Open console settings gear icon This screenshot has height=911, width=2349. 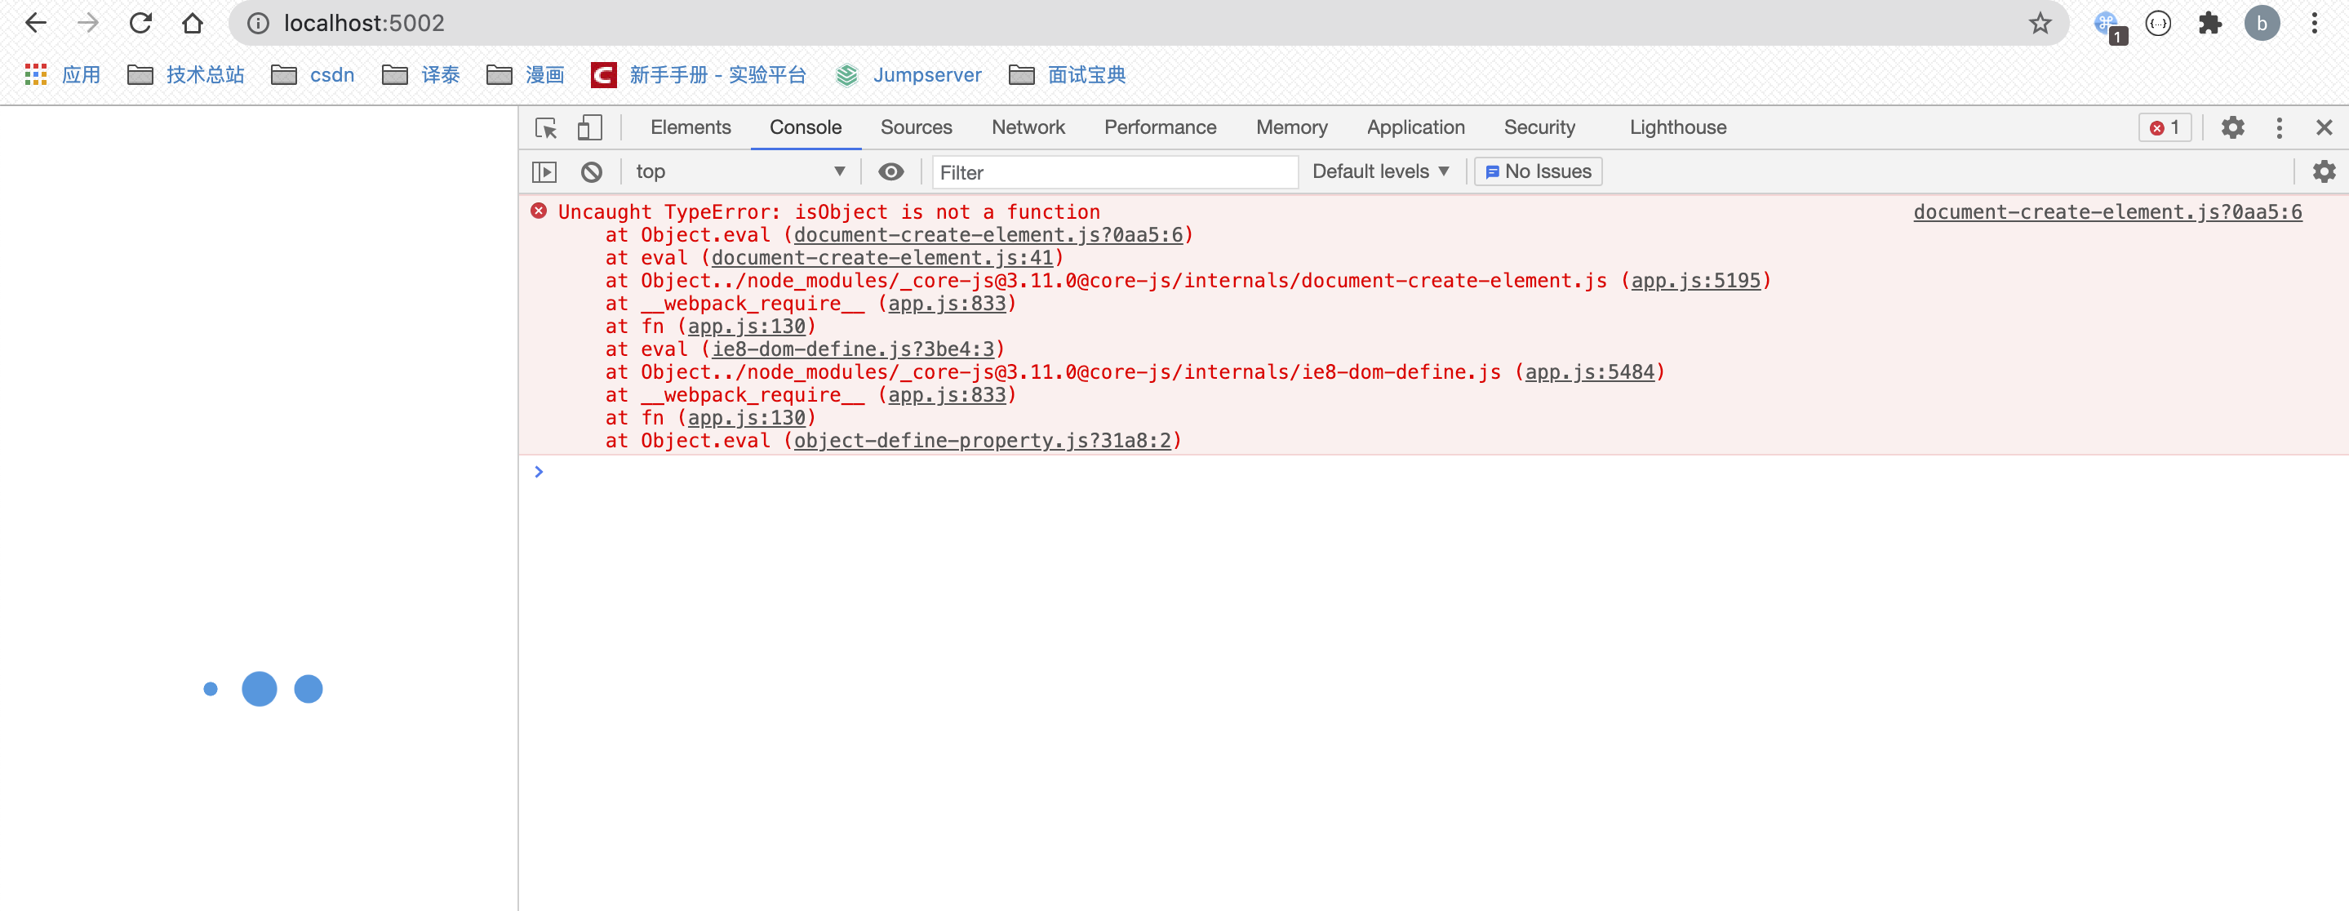(x=2324, y=171)
